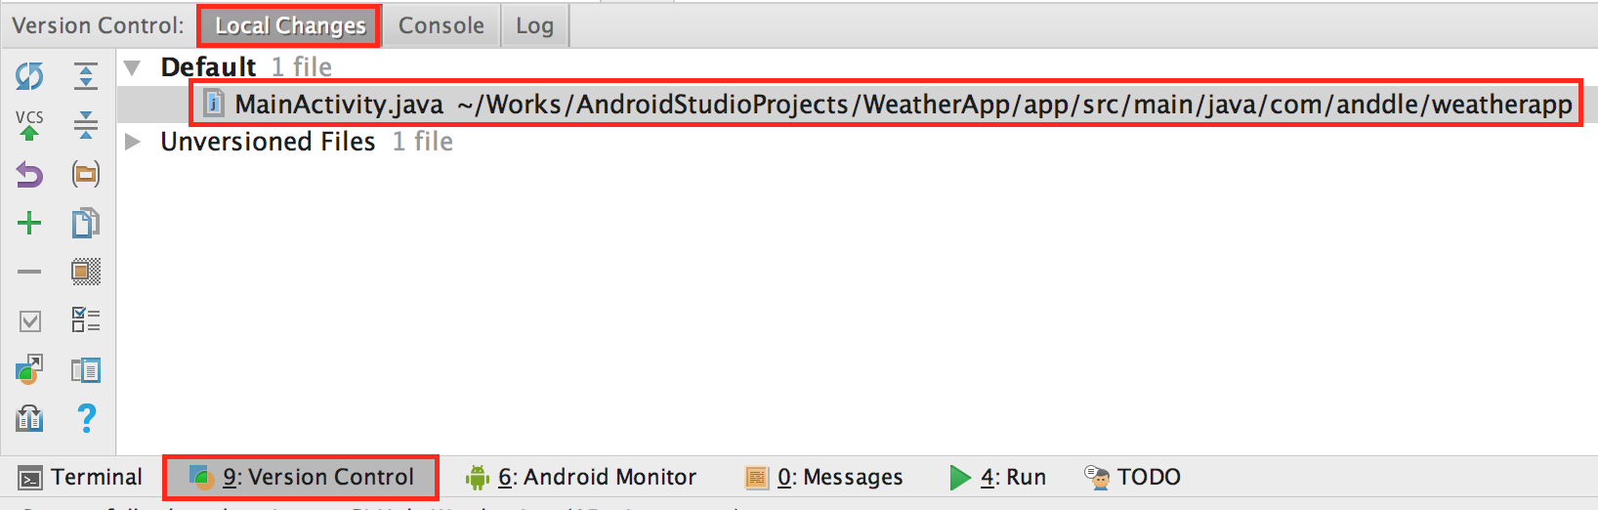Select the Unversioned Files row
The height and width of the screenshot is (510, 1598).
point(857,142)
